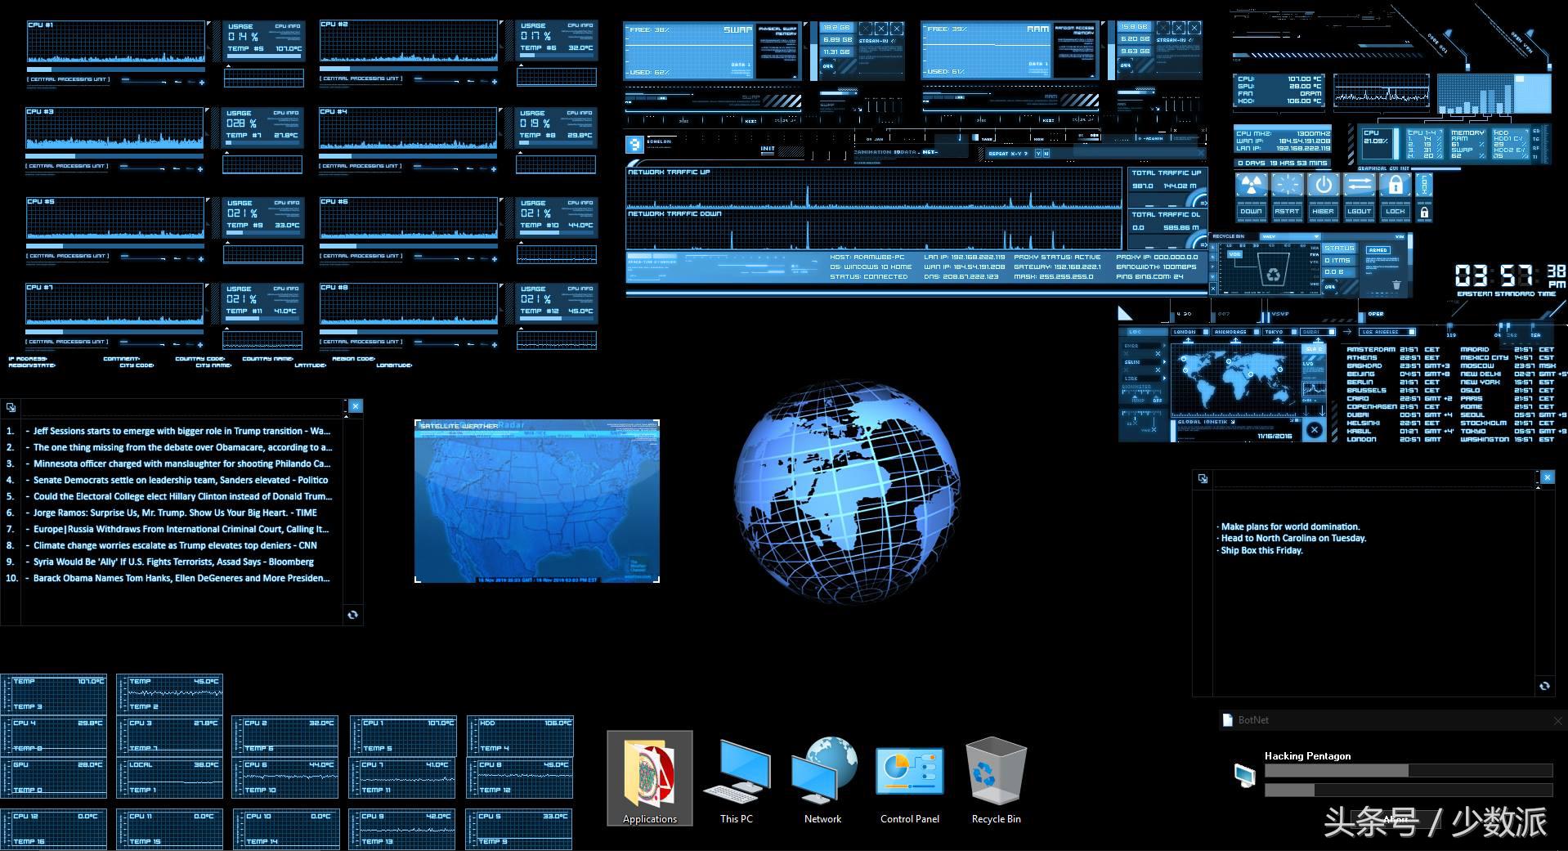Image resolution: width=1568 pixels, height=851 pixels.
Task: Click the padlock icon above LOCK
Action: tap(1395, 186)
